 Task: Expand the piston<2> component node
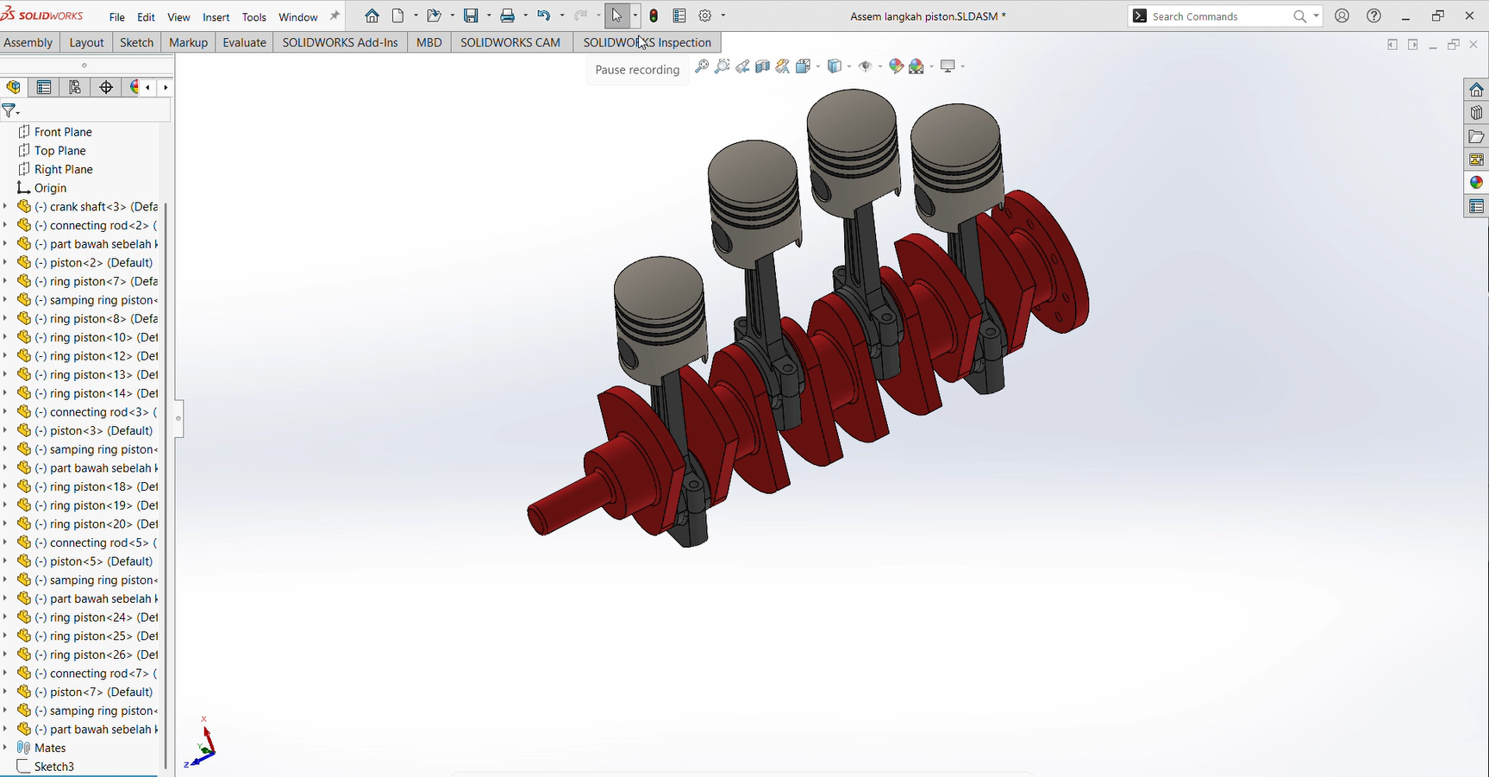pyautogui.click(x=5, y=263)
